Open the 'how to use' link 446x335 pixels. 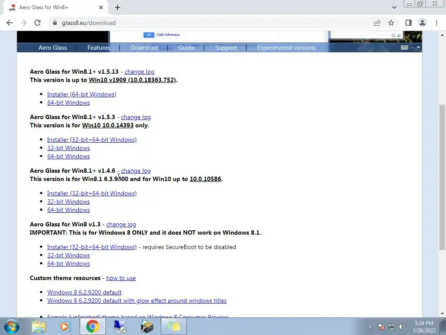click(121, 278)
